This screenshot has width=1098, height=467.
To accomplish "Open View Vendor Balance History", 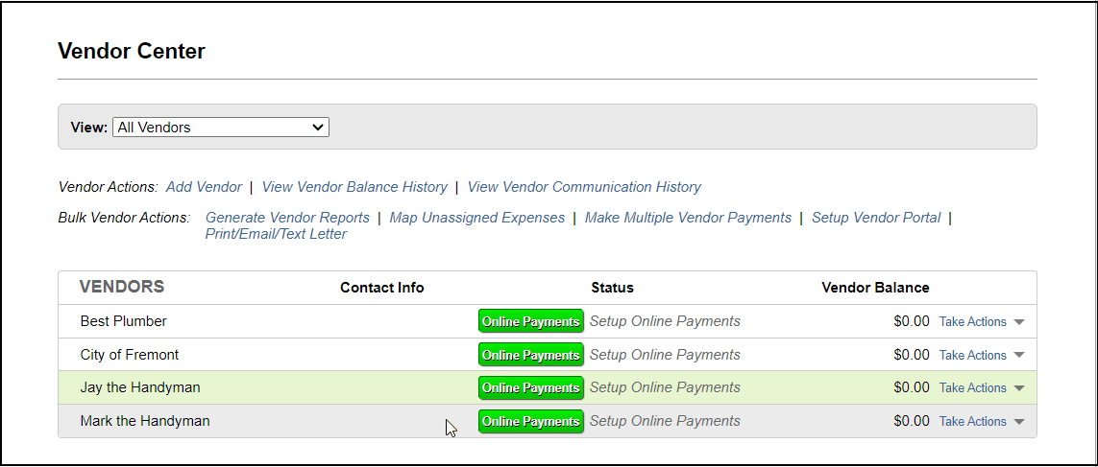I will 354,187.
